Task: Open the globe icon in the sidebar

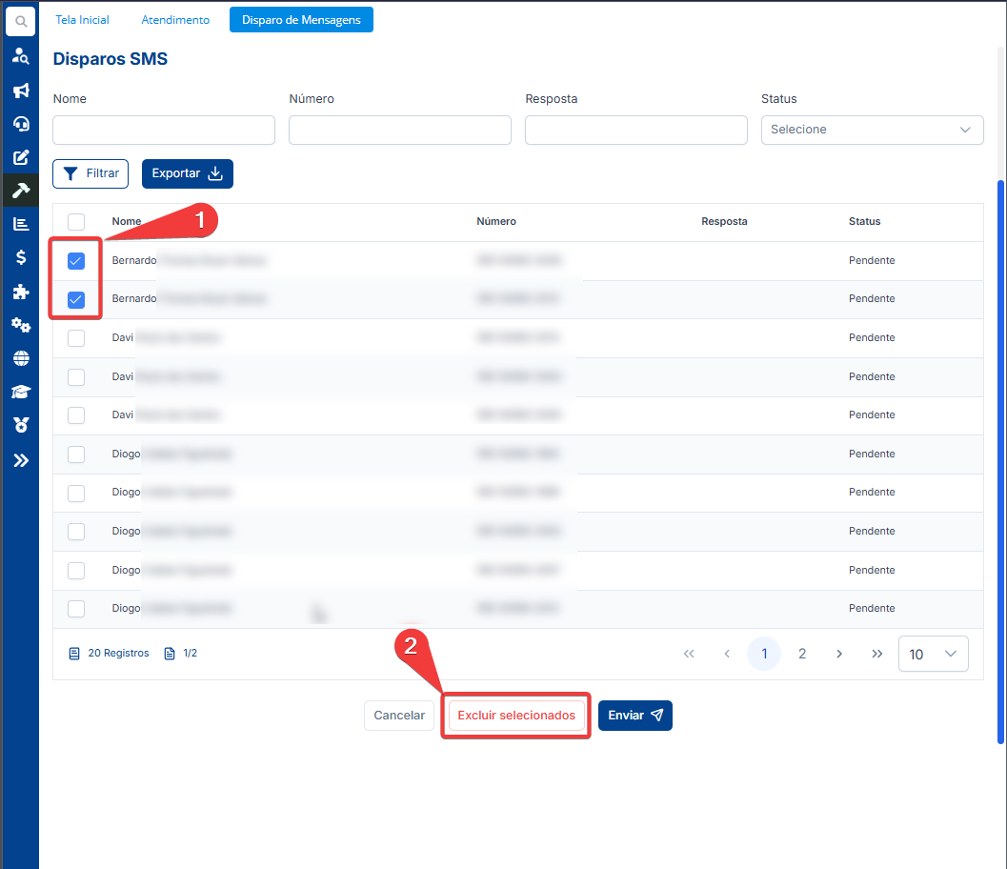Action: click(x=21, y=358)
